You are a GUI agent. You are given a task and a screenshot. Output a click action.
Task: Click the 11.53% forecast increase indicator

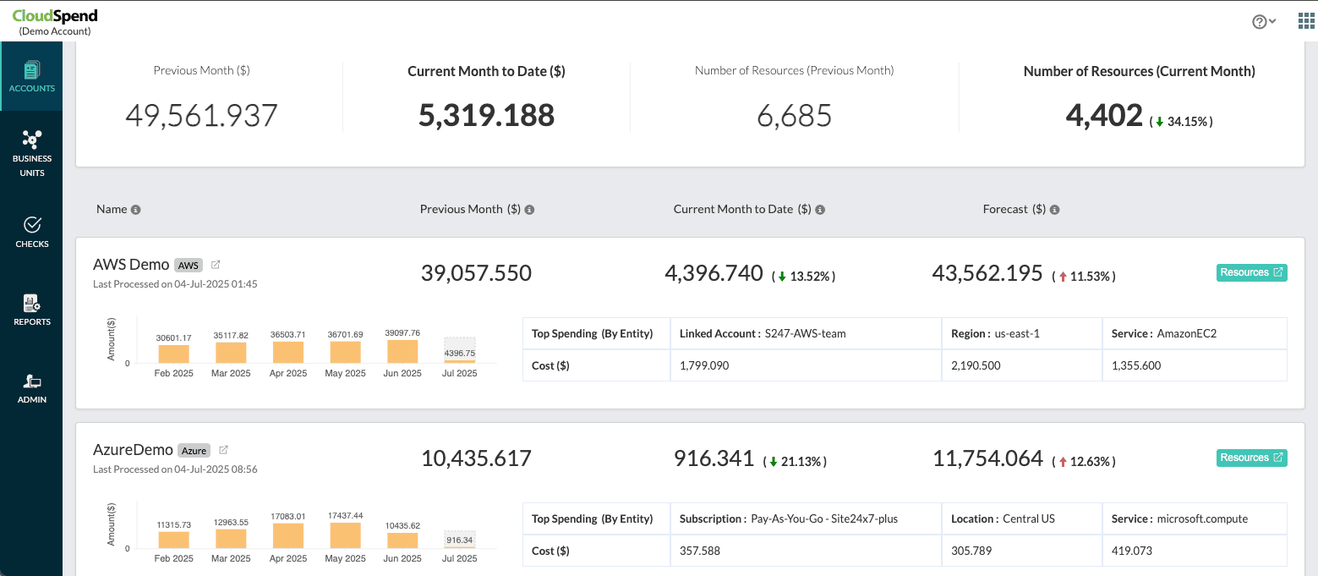1084,276
